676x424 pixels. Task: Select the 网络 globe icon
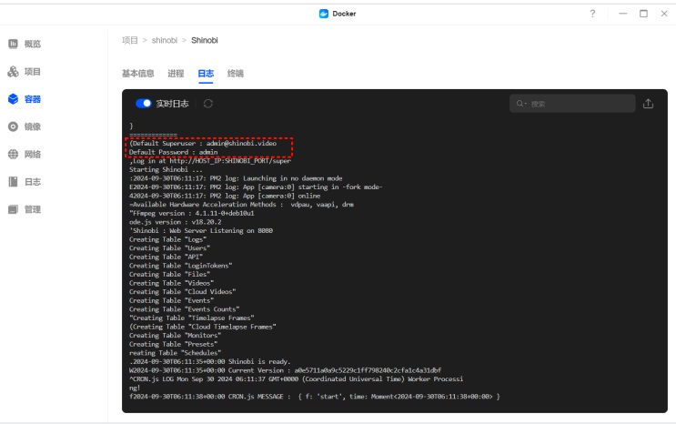(14, 154)
